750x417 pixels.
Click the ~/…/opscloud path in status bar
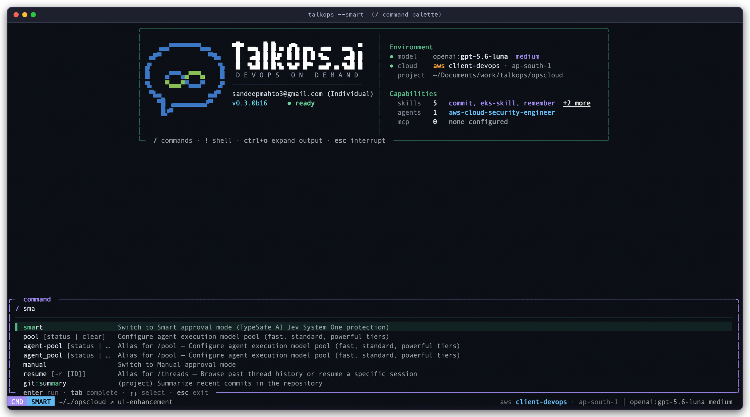82,402
